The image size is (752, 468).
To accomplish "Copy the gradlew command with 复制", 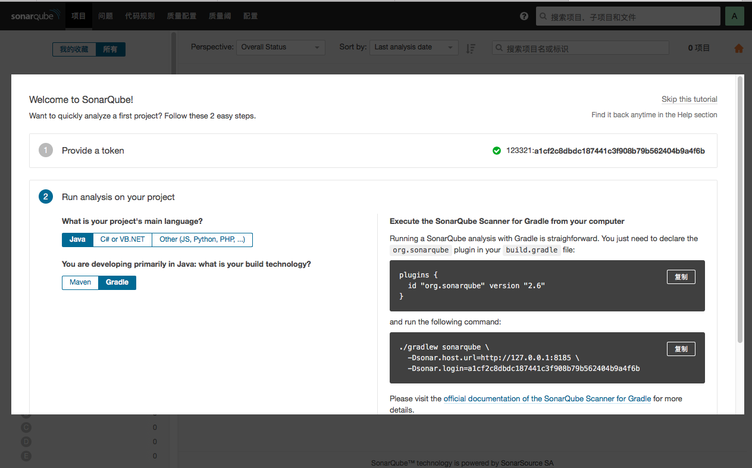I will [x=681, y=349].
